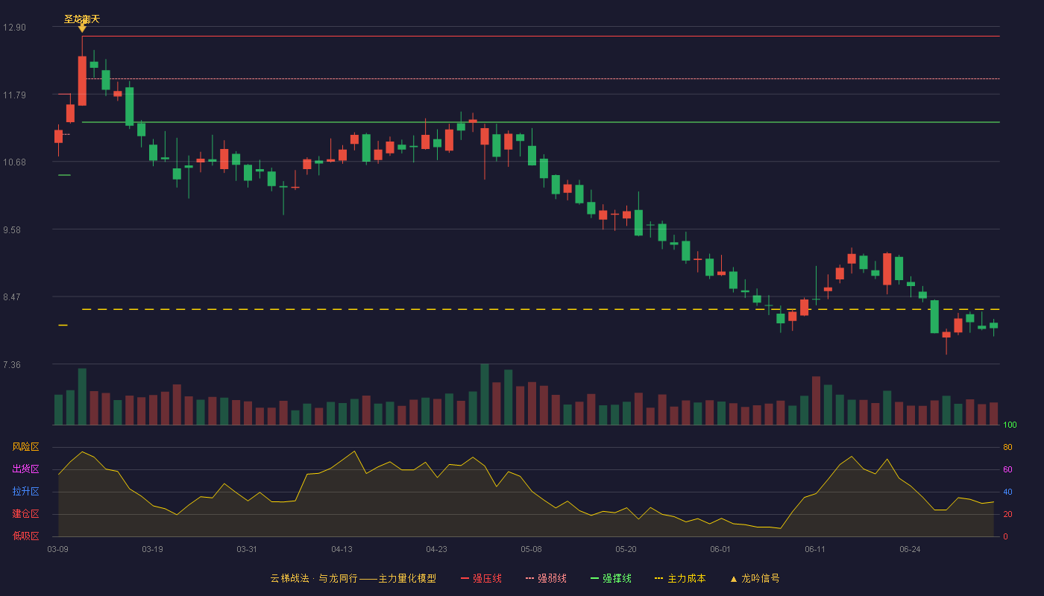Click the 04-23 date label
The image size is (1044, 596).
tap(436, 549)
